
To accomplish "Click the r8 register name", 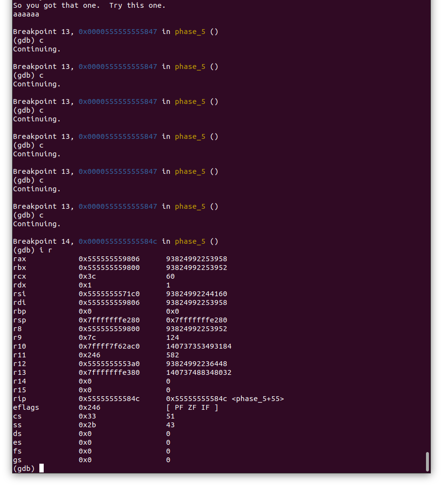I will [x=17, y=329].
